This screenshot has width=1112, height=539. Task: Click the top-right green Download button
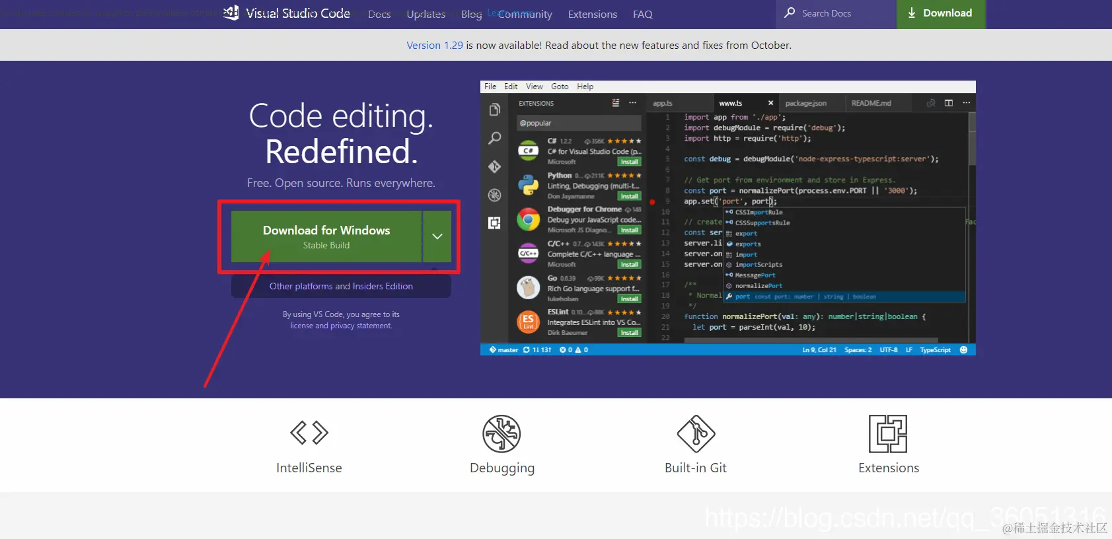point(941,14)
